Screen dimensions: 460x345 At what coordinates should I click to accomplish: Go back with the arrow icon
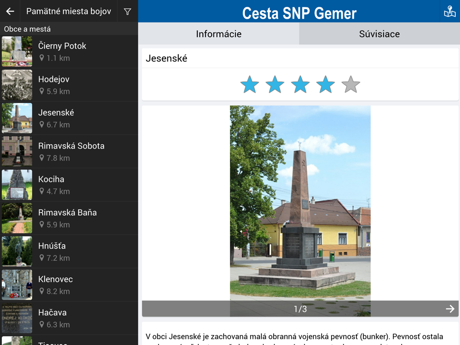tap(10, 11)
